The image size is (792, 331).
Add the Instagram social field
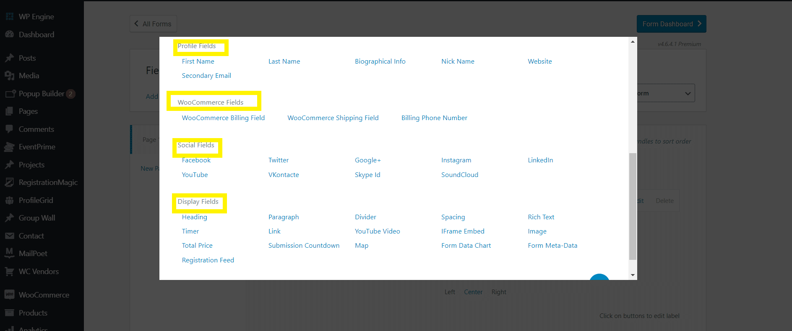point(456,160)
